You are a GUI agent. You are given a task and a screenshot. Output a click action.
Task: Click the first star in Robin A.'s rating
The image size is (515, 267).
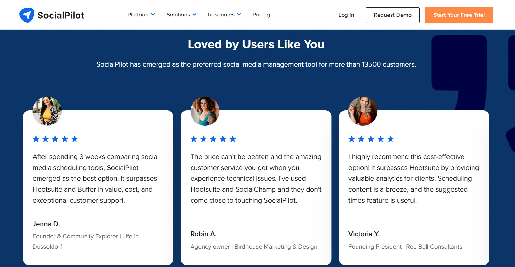(194, 139)
